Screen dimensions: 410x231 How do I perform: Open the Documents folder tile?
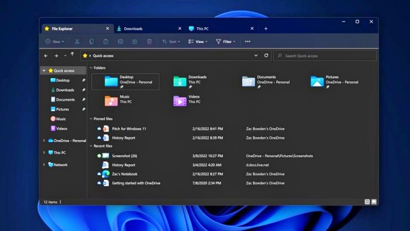266,81
